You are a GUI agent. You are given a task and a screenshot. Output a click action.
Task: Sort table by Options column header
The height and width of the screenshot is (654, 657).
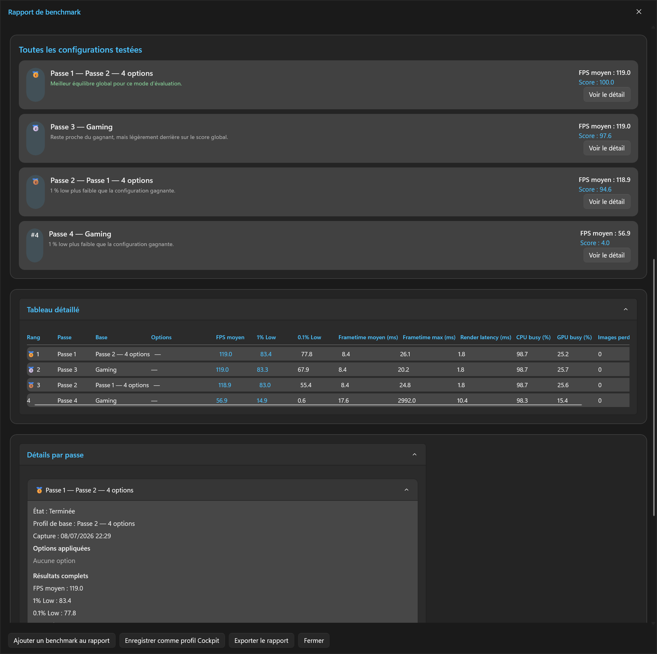point(161,337)
